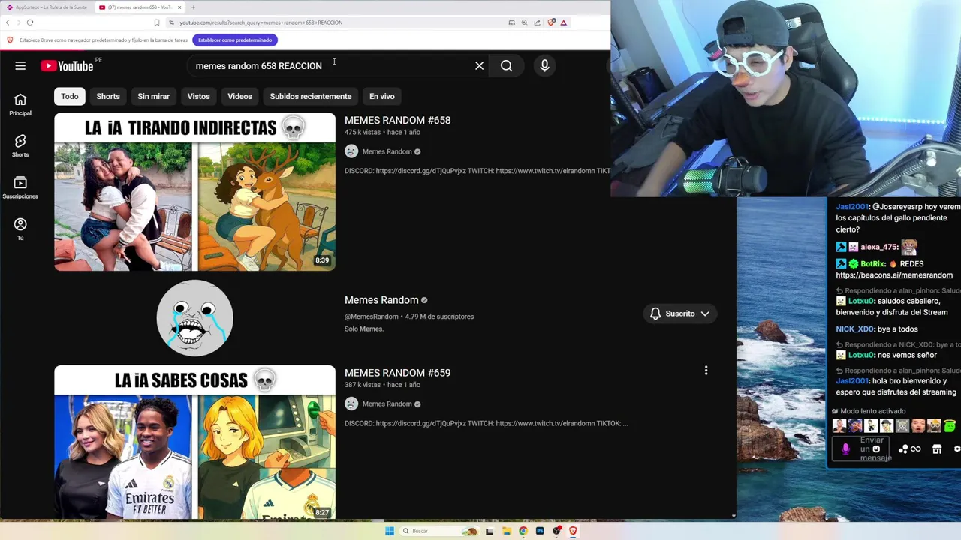Open the MEMES RANDOM #658 thumbnail
Image resolution: width=961 pixels, height=540 pixels.
pyautogui.click(x=194, y=191)
